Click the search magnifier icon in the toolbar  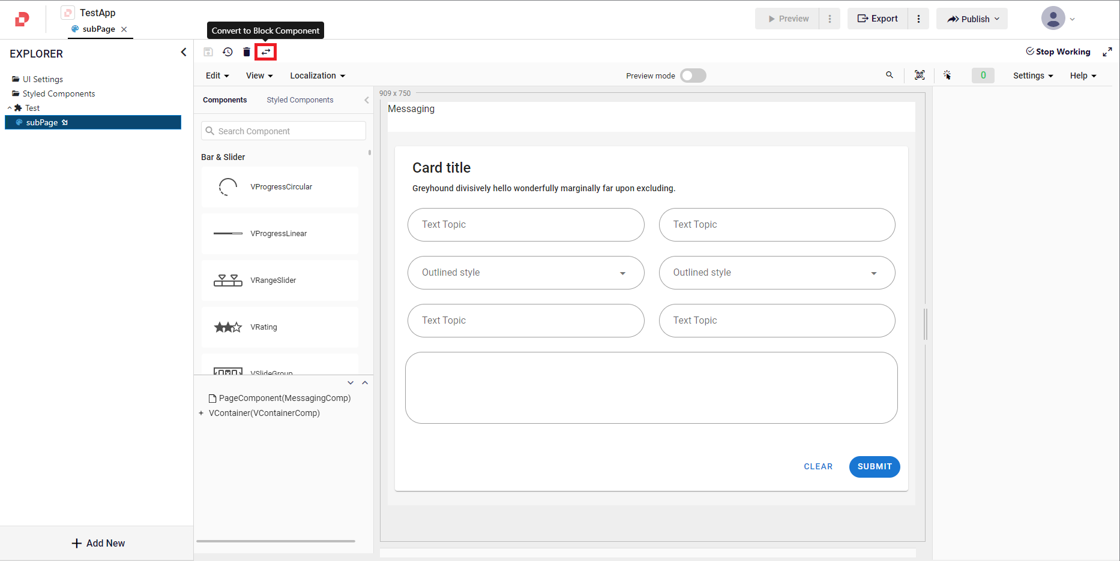[x=890, y=75]
